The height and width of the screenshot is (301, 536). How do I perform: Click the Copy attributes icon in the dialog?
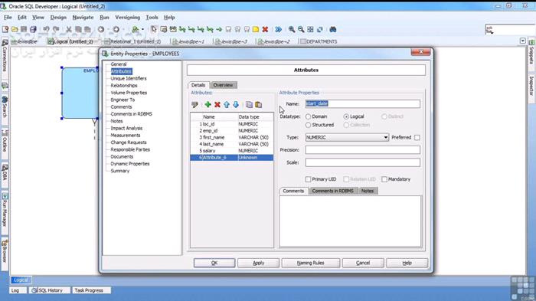pos(249,105)
